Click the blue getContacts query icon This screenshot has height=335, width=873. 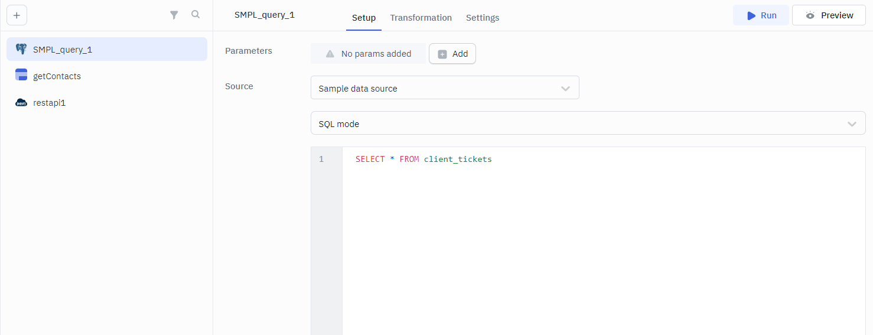pos(21,74)
